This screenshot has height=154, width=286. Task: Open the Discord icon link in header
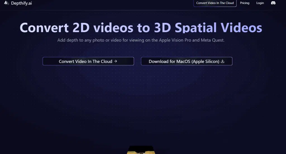[273, 3]
